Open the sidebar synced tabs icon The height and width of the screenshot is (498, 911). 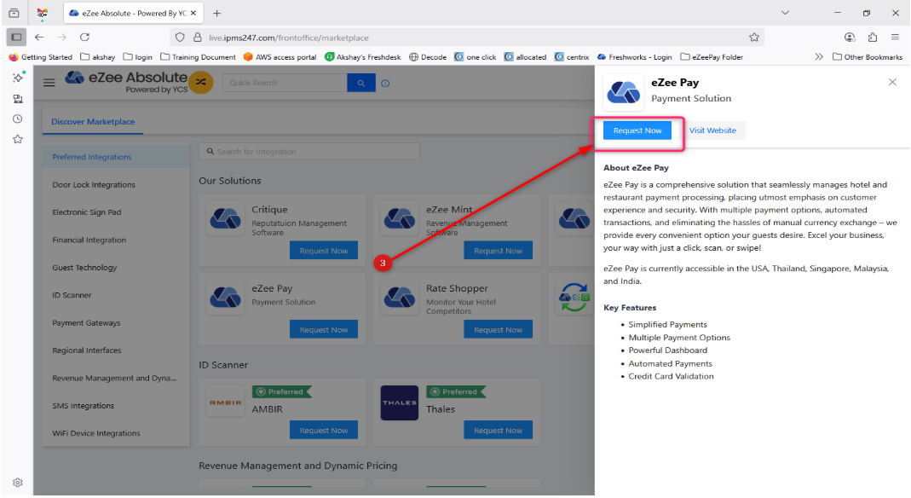pyautogui.click(x=18, y=99)
